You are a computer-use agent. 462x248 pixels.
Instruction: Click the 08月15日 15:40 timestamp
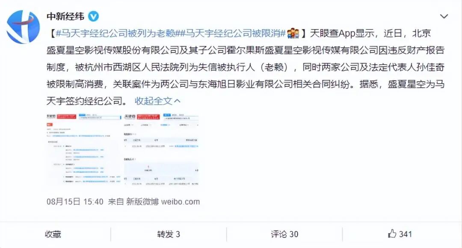pyautogui.click(x=75, y=202)
